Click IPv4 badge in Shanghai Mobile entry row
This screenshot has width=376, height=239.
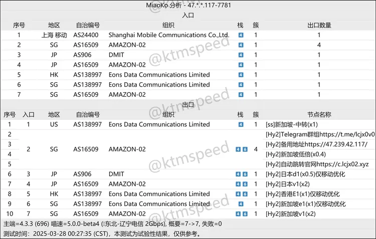pyautogui.click(x=241, y=36)
